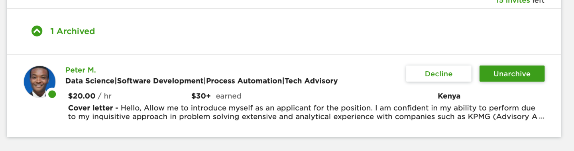Click the green online status dot
The width and height of the screenshot is (574, 151).
click(52, 94)
